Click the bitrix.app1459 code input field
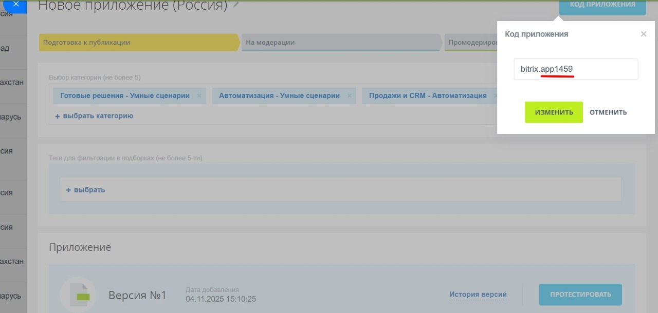Screen dimensions: 658x313 coord(575,69)
